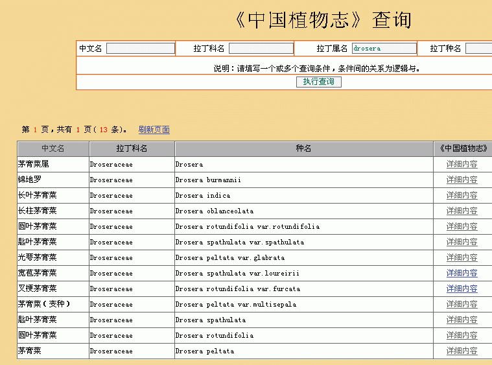
Task: Click the 中文名 input field
Action: (140, 49)
